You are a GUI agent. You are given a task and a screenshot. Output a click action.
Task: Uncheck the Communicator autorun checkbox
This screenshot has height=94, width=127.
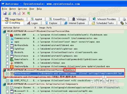[7, 39]
